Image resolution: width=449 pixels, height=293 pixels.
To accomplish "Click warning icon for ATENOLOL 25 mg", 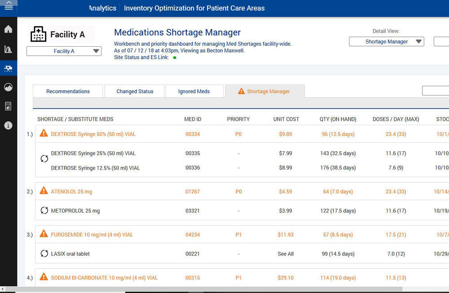I will (x=44, y=191).
